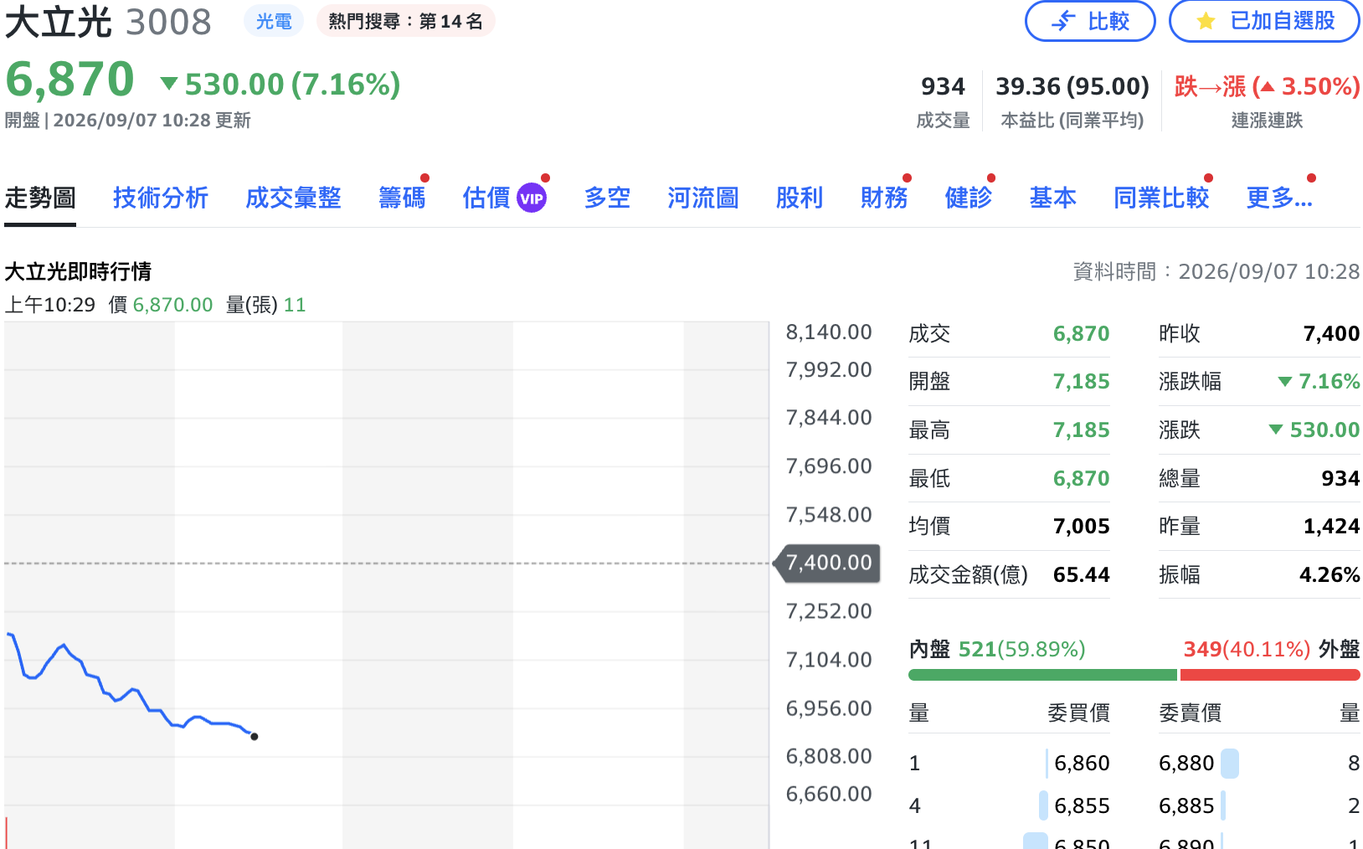Click the 本益比 39.36 (95.00) stat
The width and height of the screenshot is (1363, 849).
[1072, 102]
